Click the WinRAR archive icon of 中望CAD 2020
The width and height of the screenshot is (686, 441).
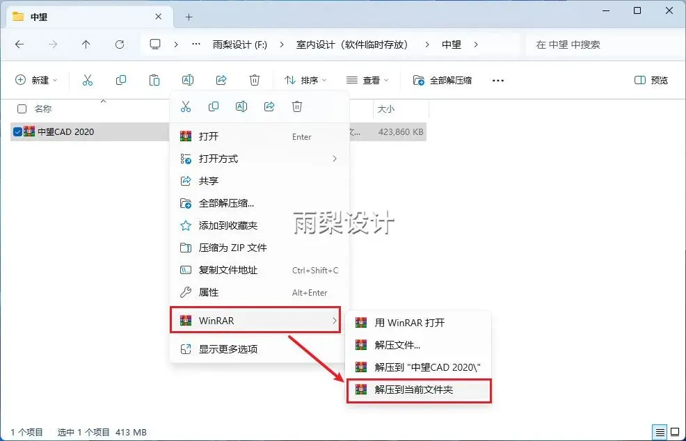click(x=29, y=131)
